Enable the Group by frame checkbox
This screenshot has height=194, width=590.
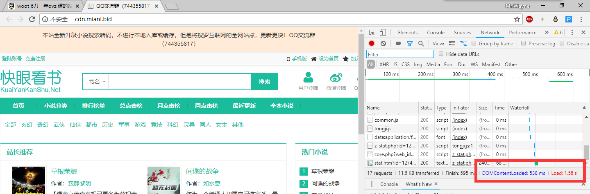[474, 43]
